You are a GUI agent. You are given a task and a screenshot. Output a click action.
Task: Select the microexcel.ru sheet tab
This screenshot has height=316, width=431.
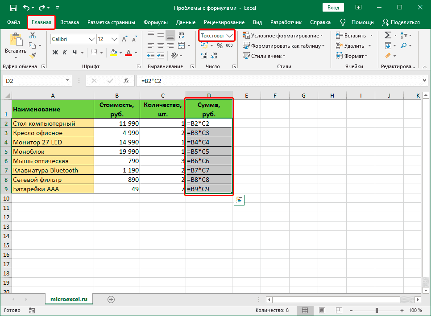click(69, 300)
